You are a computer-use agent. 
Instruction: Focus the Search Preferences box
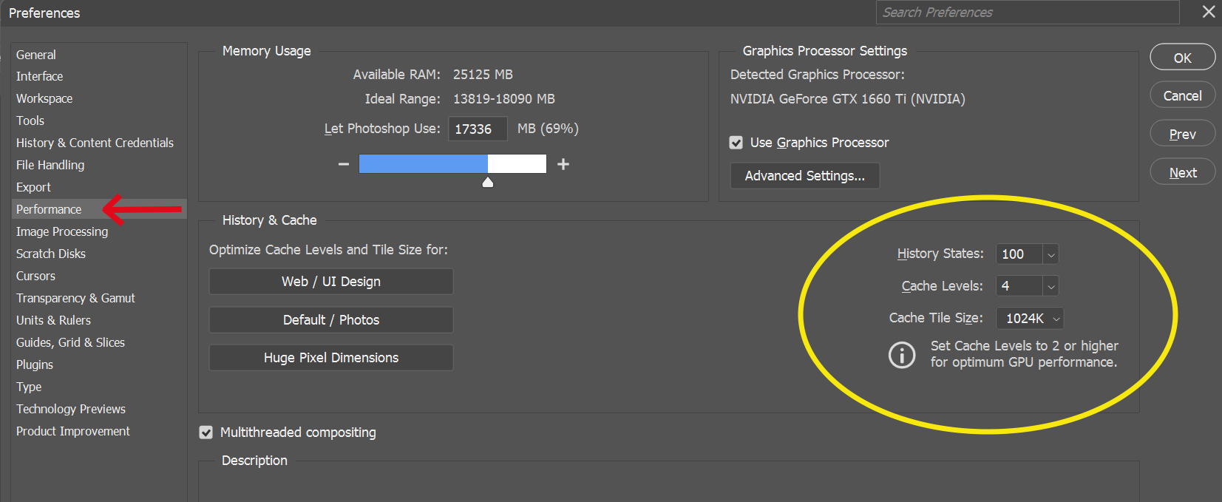coord(1027,13)
